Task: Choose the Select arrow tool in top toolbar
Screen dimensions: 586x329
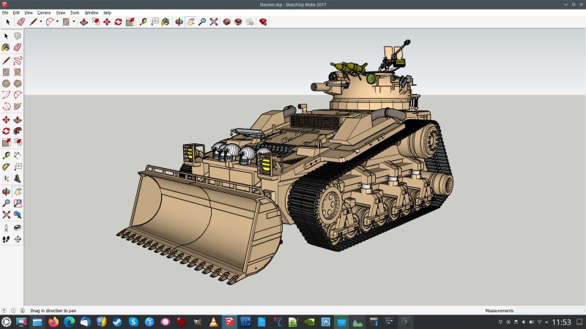Action: [x=8, y=22]
